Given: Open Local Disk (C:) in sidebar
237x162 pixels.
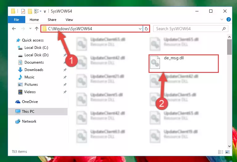Looking at the screenshot, I should pyautogui.click(x=36, y=48).
